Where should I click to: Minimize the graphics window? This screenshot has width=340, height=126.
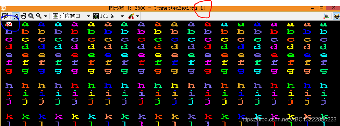tap(312, 9)
